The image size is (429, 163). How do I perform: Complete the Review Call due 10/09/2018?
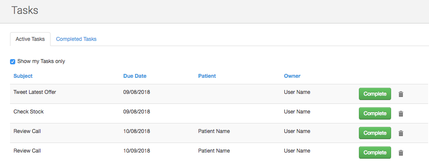(375, 153)
